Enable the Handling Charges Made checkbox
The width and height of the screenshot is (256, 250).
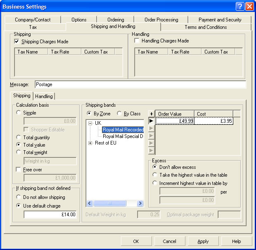(x=137, y=41)
